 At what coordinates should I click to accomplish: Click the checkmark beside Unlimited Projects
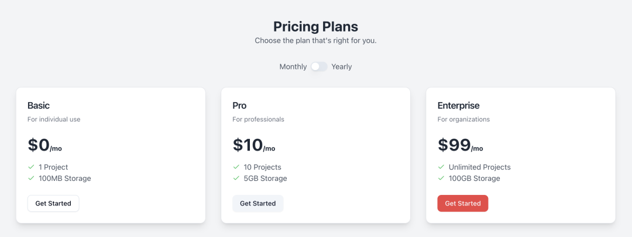(441, 167)
